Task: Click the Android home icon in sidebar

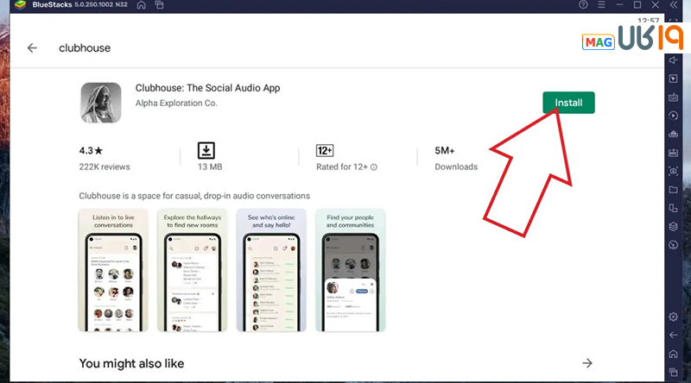Action: click(x=673, y=354)
